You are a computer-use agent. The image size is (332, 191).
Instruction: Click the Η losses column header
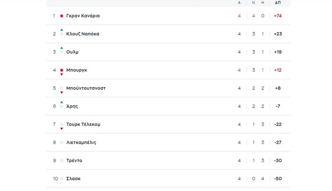[262, 3]
